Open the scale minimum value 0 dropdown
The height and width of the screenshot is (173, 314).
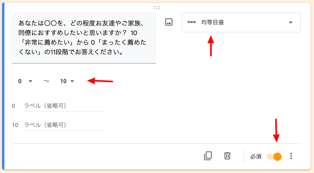pos(25,81)
